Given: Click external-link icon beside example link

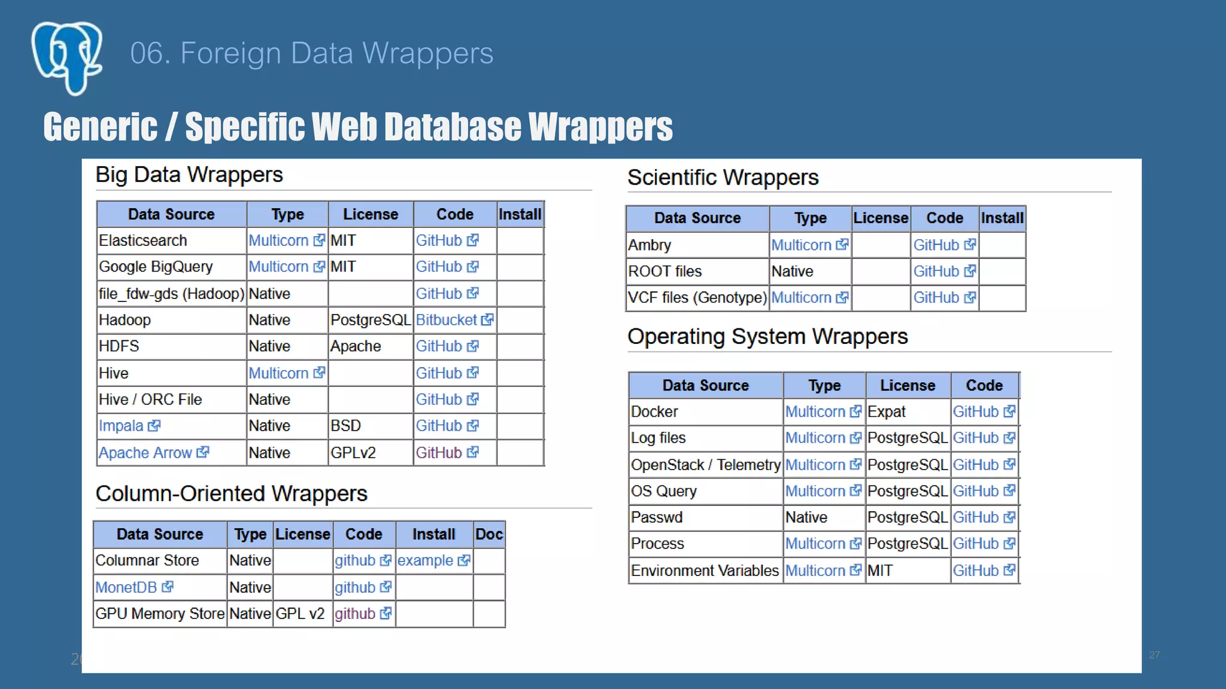Looking at the screenshot, I should pos(464,560).
